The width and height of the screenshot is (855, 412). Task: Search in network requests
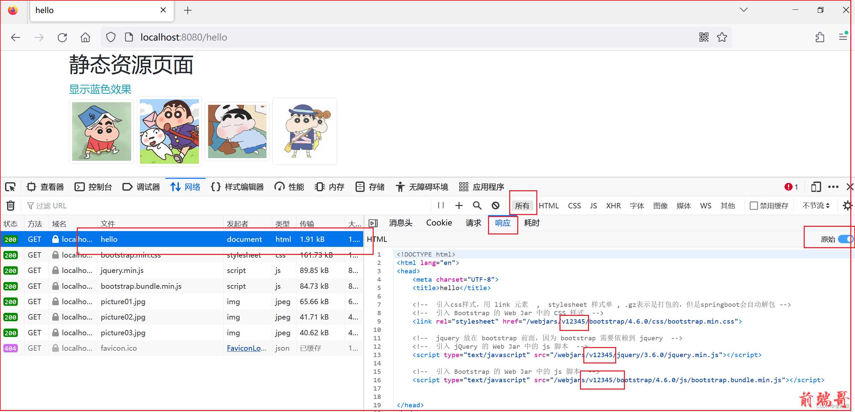pos(477,205)
